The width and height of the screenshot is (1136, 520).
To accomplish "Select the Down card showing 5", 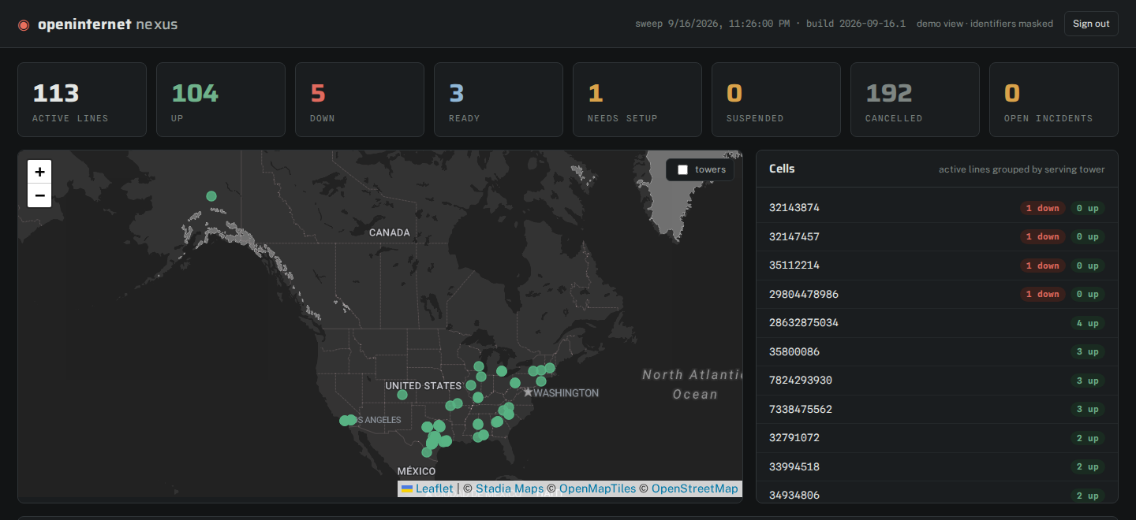I will coord(360,99).
